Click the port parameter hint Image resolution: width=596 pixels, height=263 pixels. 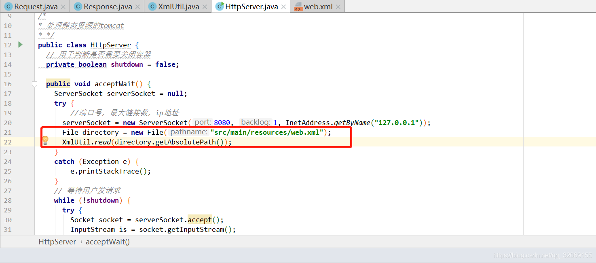coord(203,123)
